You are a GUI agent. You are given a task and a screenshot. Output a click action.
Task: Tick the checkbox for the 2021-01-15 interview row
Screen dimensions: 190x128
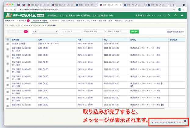8,49
